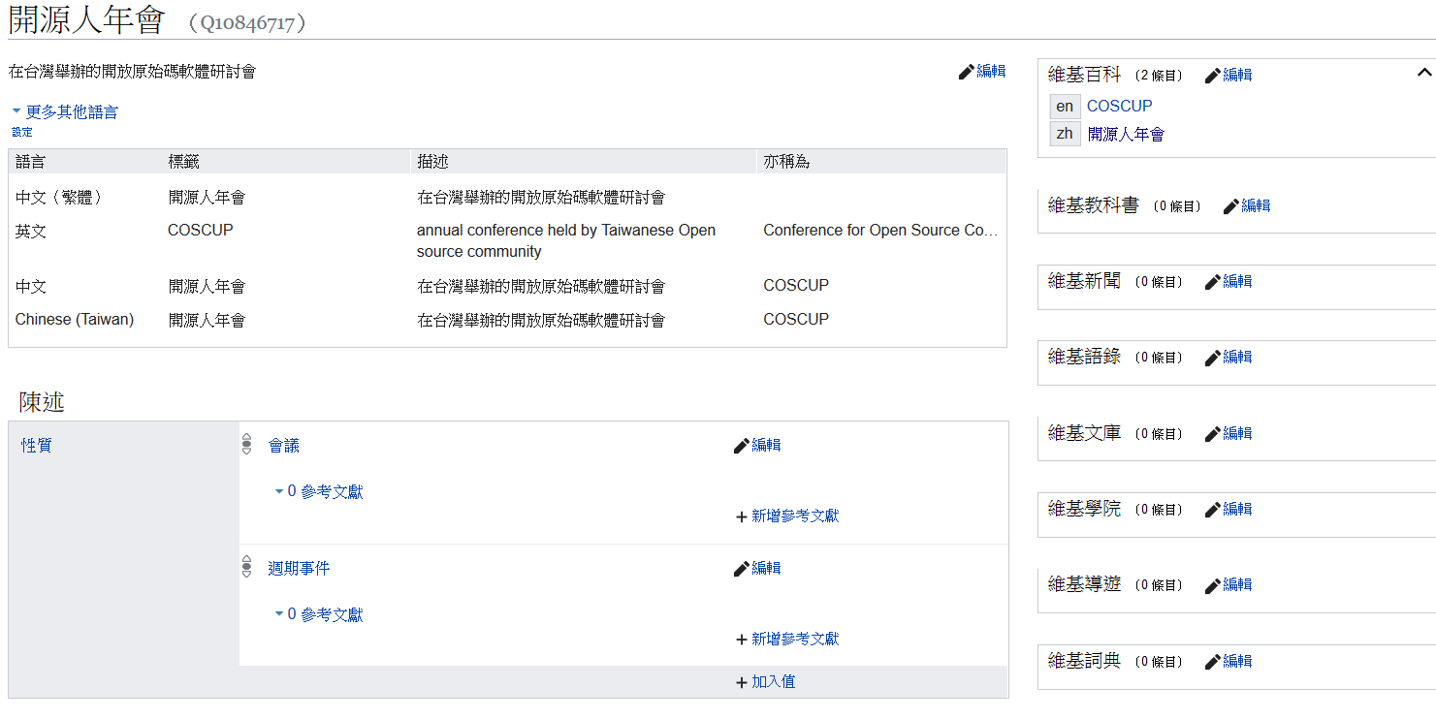The height and width of the screenshot is (719, 1436).
Task: Click the 英文 language cell
Action: 31,231
